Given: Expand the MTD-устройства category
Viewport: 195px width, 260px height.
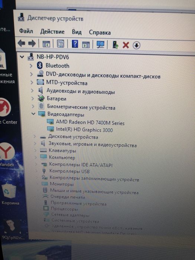Looking at the screenshot, I should (x=32, y=82).
